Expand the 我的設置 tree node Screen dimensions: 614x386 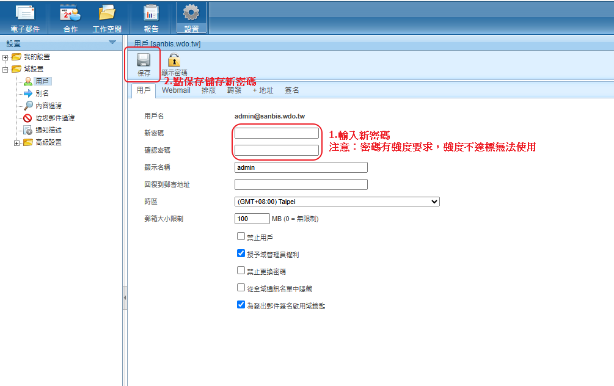coord(5,57)
